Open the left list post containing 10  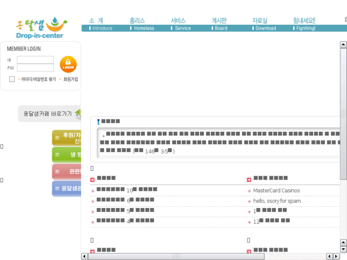(x=127, y=190)
